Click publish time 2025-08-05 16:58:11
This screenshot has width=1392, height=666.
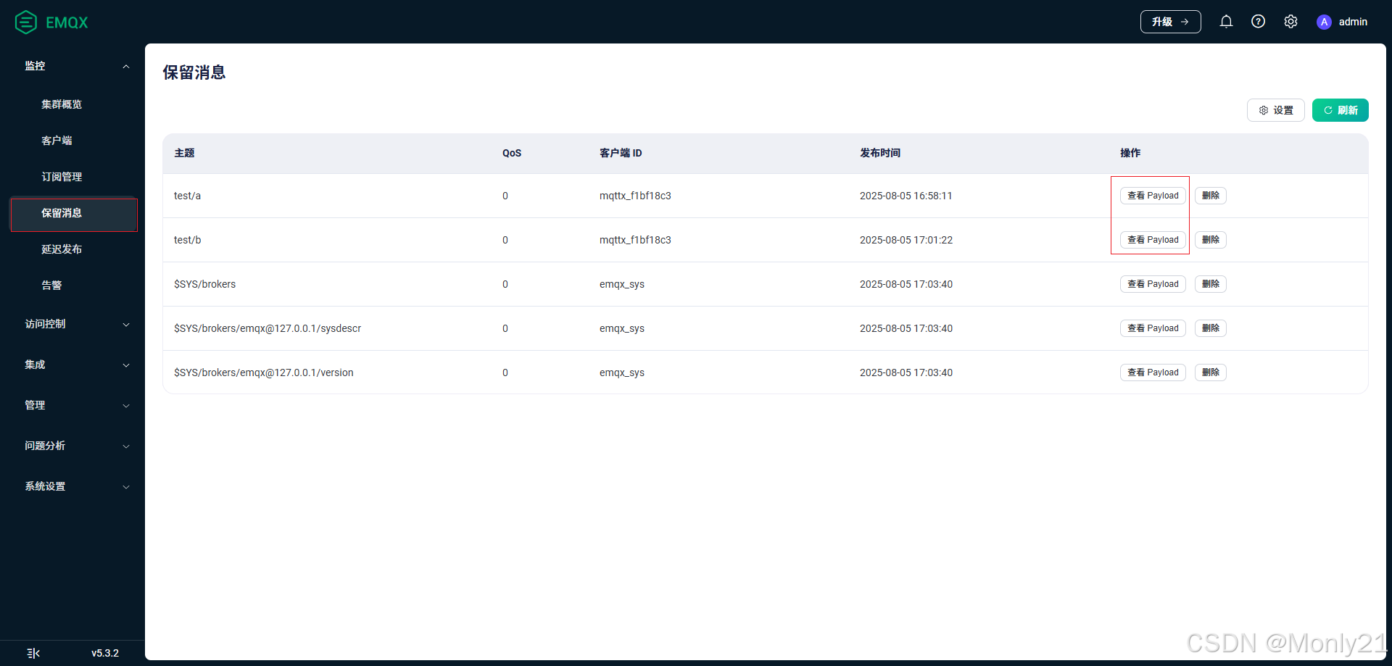tap(906, 196)
